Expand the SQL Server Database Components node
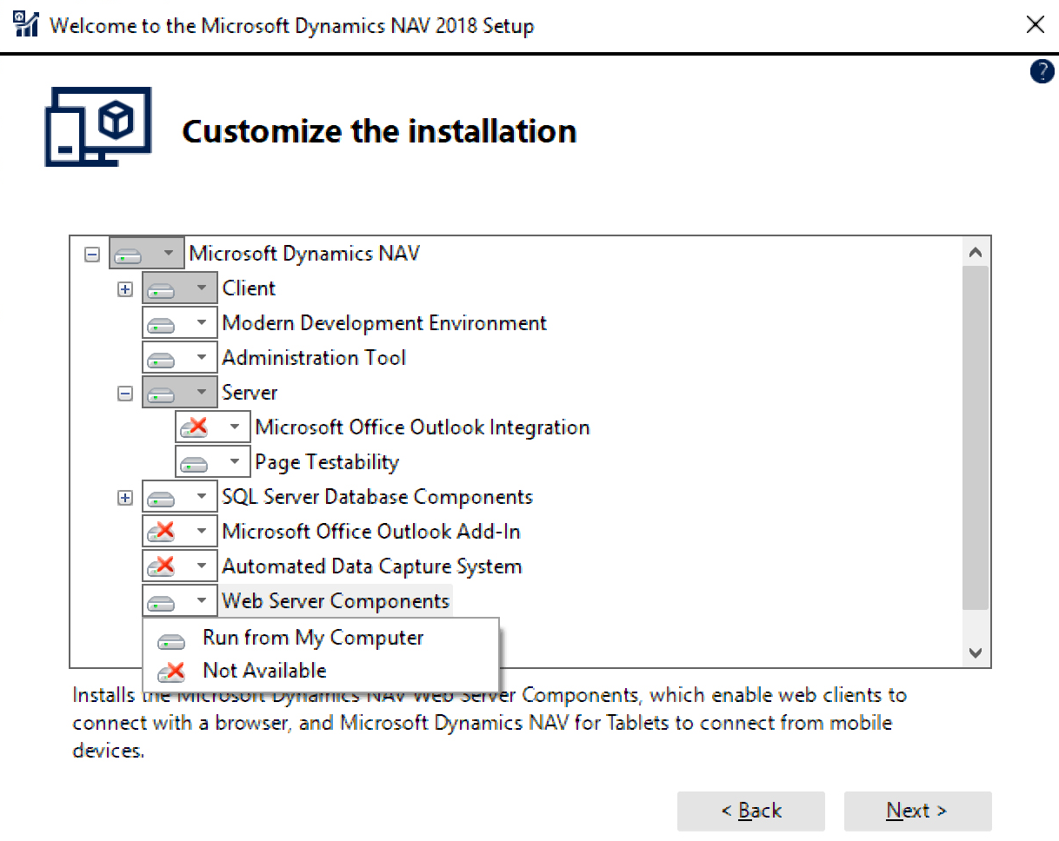1059x841 pixels. tap(125, 498)
